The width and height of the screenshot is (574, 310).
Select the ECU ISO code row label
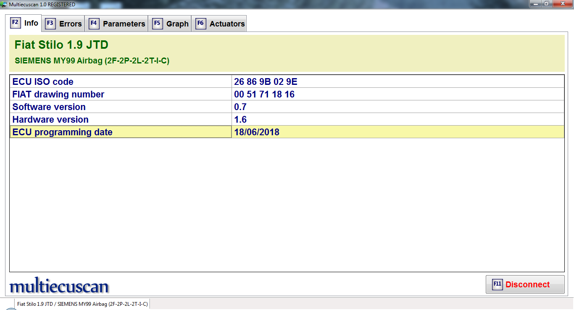click(x=43, y=81)
